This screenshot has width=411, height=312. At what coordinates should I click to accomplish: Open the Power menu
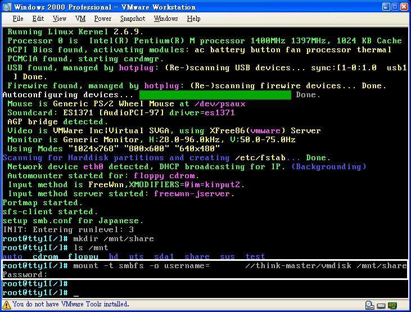click(x=102, y=19)
